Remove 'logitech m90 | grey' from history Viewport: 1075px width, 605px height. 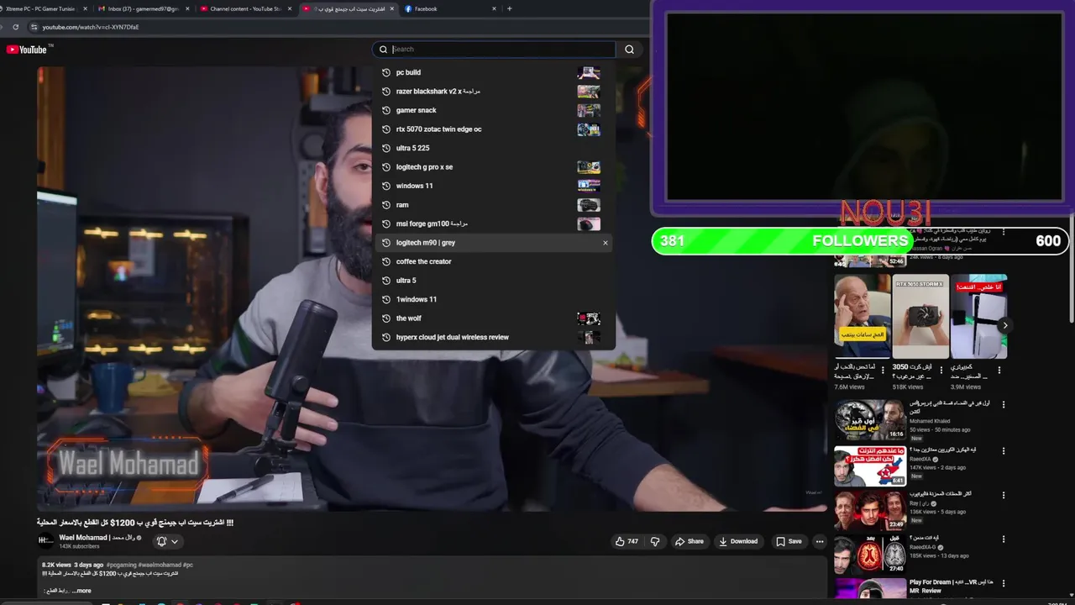pyautogui.click(x=605, y=243)
